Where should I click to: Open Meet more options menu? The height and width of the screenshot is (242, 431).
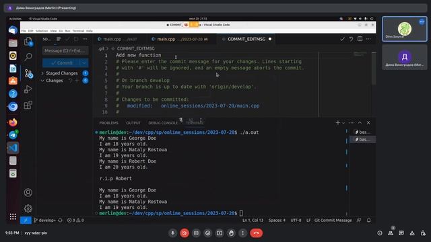(x=242, y=233)
